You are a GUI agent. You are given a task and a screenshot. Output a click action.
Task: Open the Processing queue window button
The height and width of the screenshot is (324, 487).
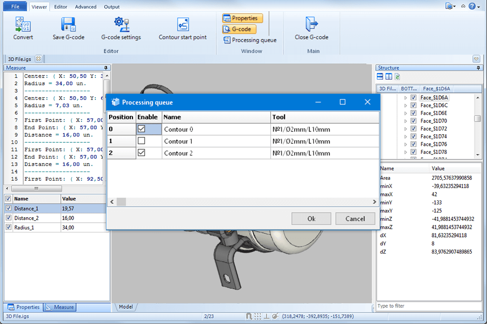[250, 40]
